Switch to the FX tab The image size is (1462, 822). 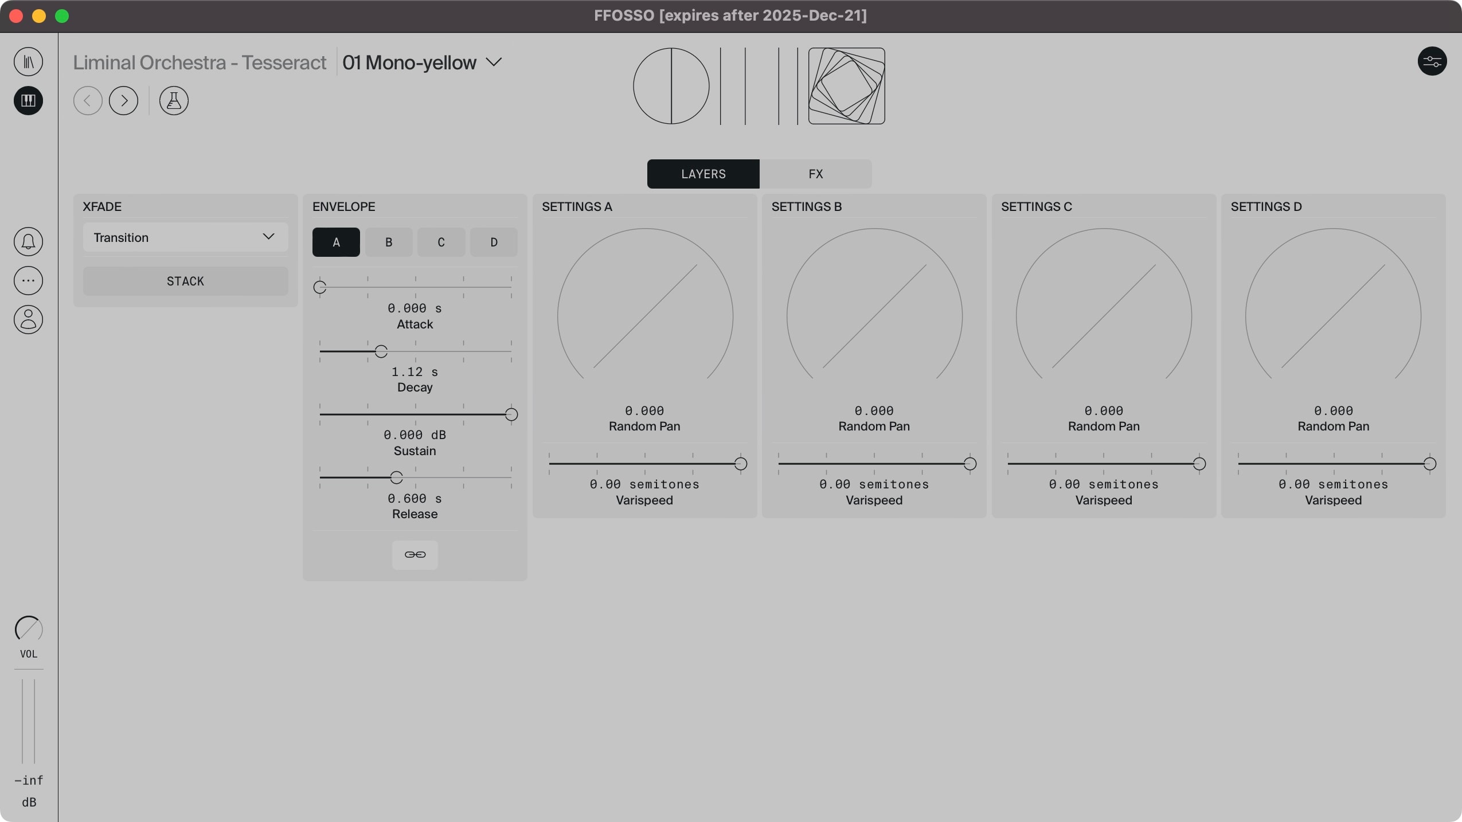(815, 174)
